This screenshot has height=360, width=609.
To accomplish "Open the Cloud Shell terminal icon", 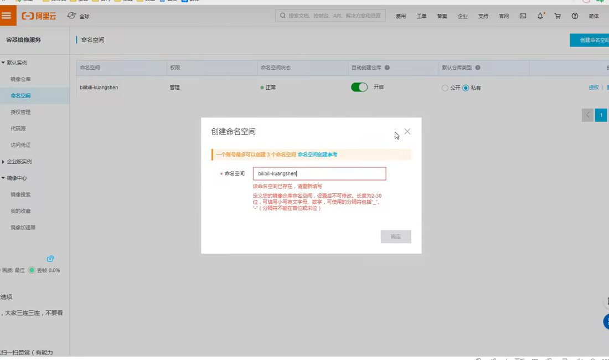I will pos(523,16).
